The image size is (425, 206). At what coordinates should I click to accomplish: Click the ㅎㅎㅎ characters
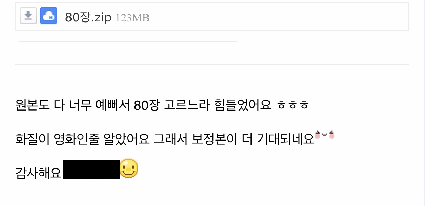[x=293, y=105]
